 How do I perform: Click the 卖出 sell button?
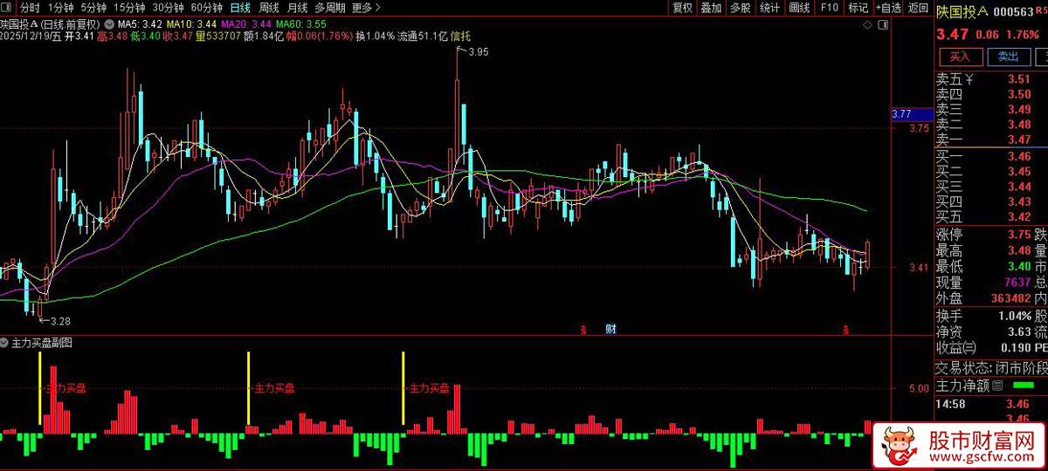(1009, 57)
